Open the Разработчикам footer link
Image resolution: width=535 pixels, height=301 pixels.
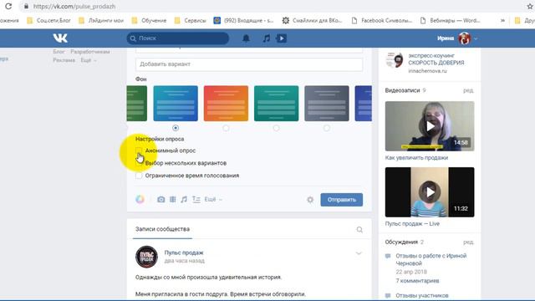(90, 52)
